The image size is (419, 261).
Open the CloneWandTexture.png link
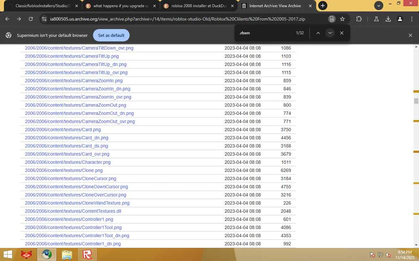click(77, 203)
